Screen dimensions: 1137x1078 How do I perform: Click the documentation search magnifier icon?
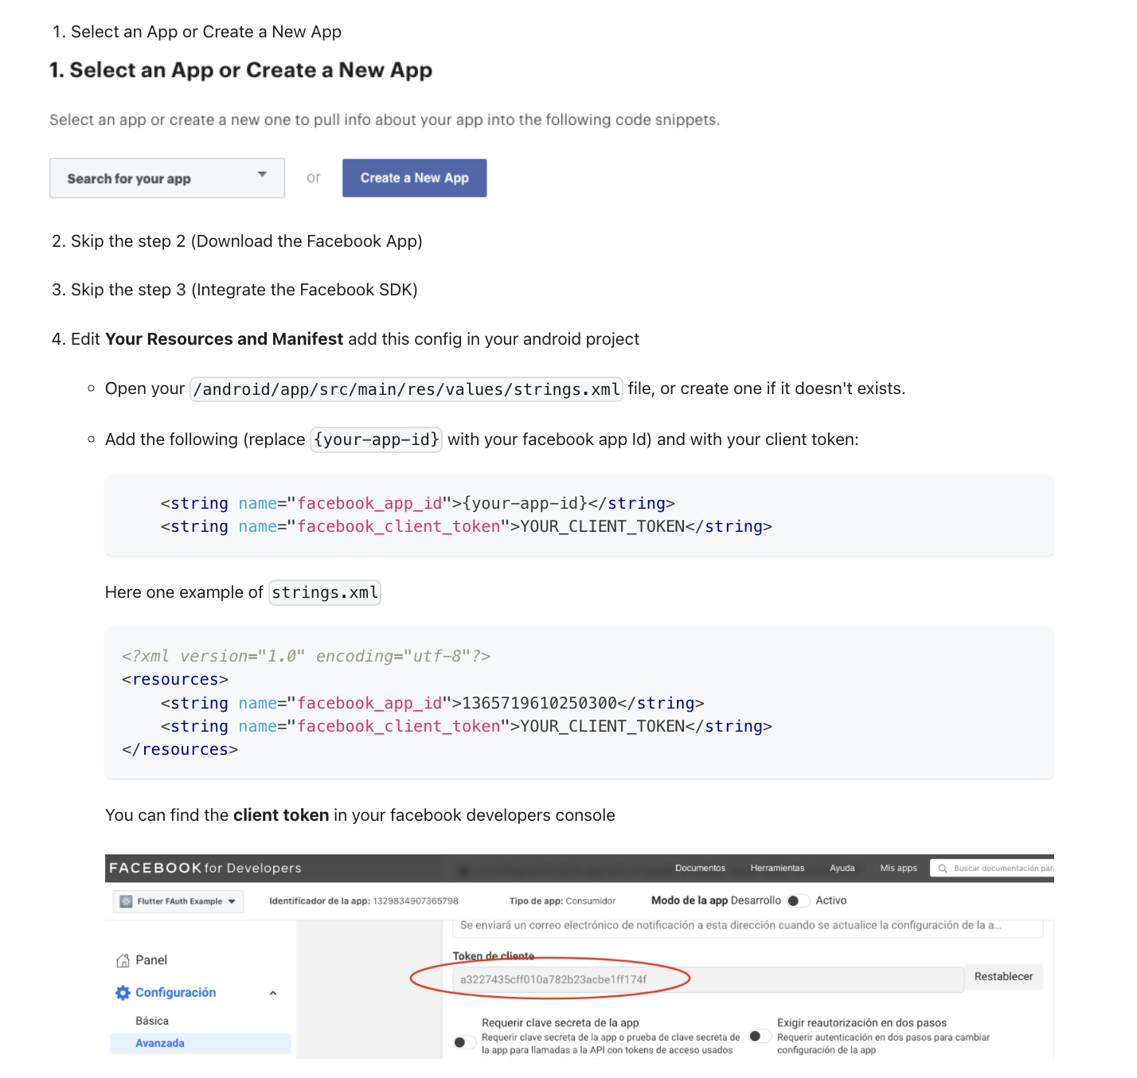pyautogui.click(x=943, y=869)
